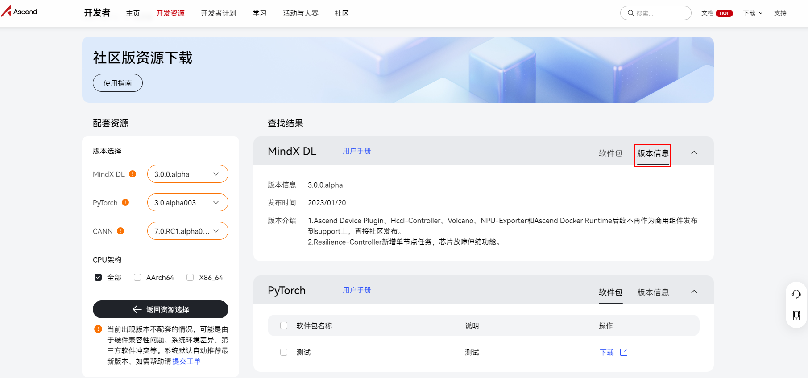Focus the 搜索 search input field
The height and width of the screenshot is (378, 808).
[656, 13]
